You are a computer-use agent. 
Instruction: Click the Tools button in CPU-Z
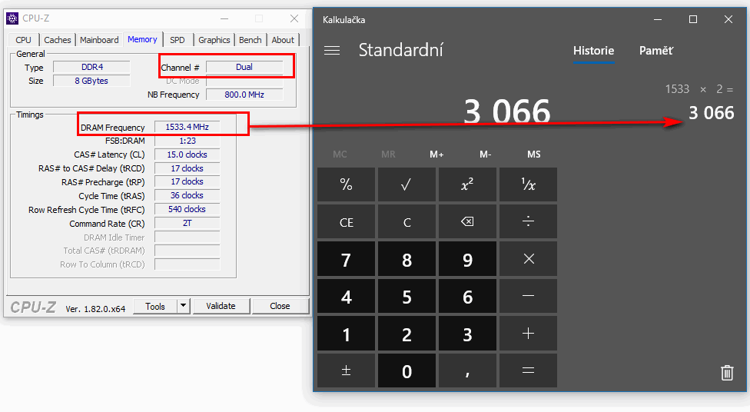[x=155, y=306]
